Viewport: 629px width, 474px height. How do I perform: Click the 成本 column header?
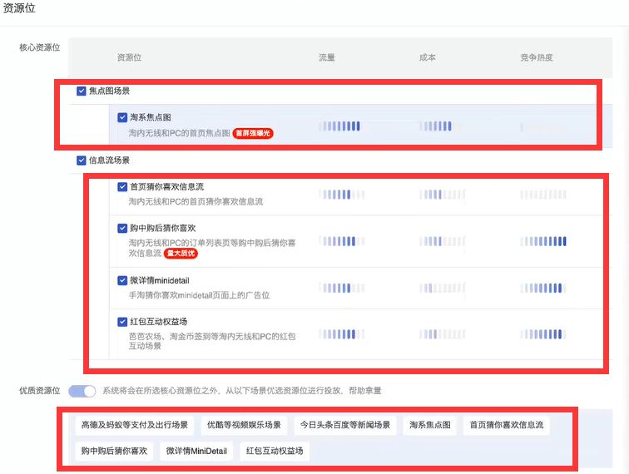(x=428, y=57)
